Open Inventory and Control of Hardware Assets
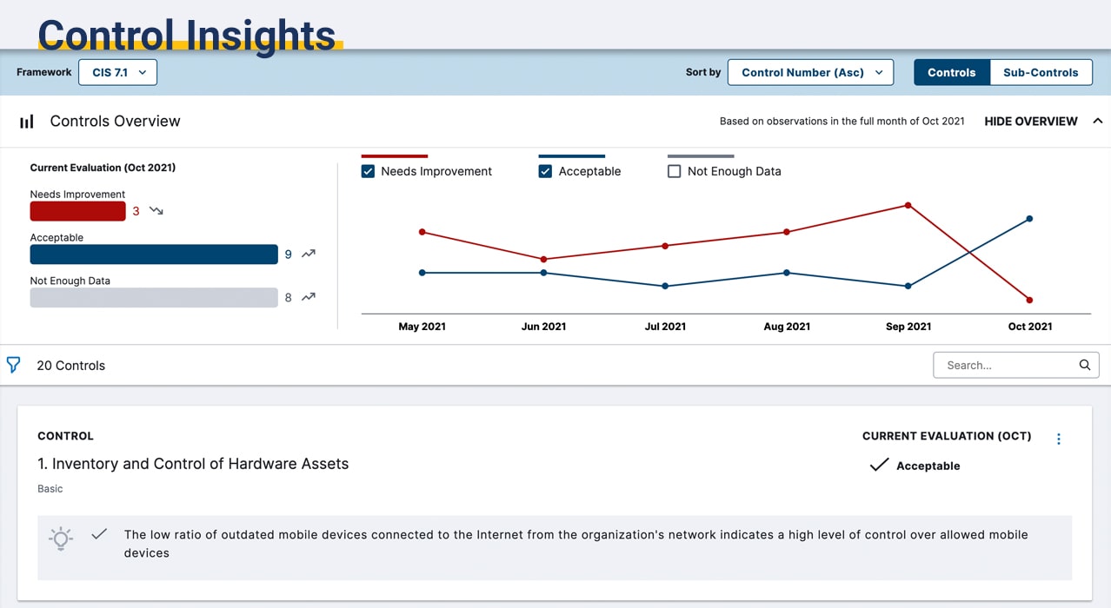The image size is (1111, 608). tap(193, 464)
